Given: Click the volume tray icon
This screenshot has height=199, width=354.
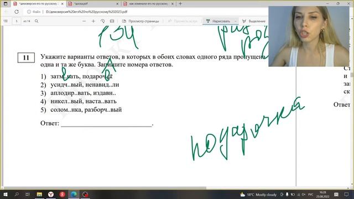Looking at the screenshot, I should pos(304,195).
